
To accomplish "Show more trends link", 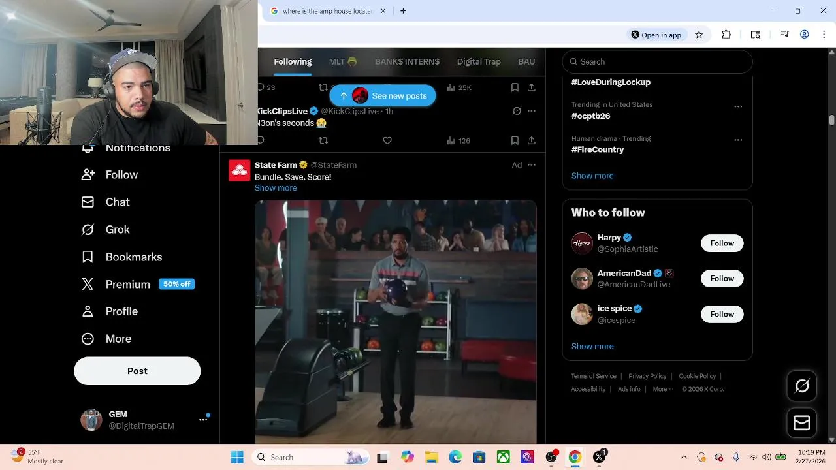I will (592, 176).
